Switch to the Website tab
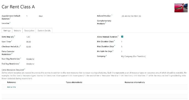 pyautogui.click(x=17, y=31)
